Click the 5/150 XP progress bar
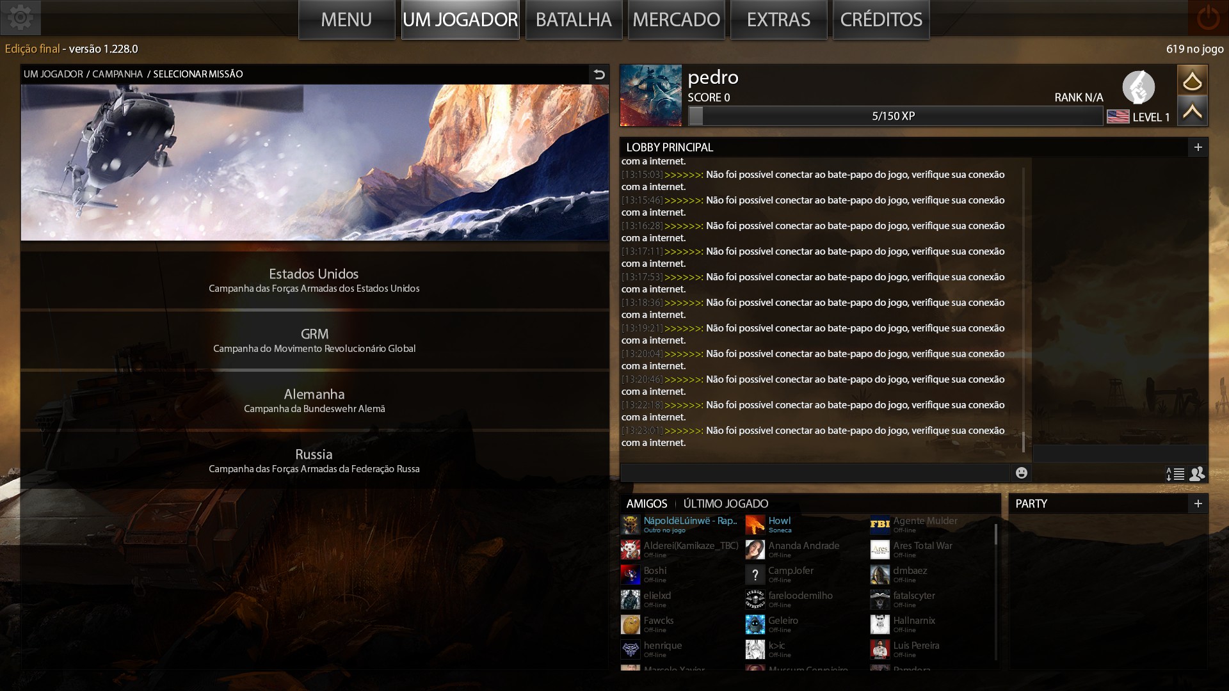The image size is (1229, 691). click(x=894, y=116)
